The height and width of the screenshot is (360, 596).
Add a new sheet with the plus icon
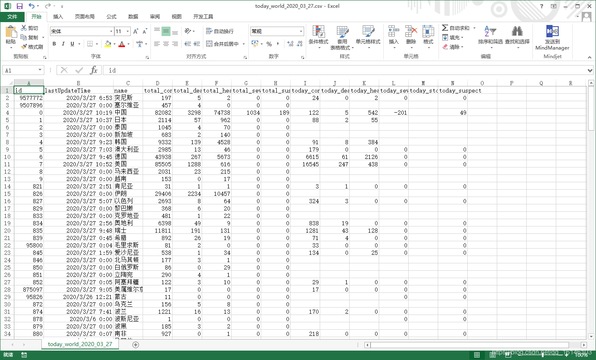(x=136, y=345)
